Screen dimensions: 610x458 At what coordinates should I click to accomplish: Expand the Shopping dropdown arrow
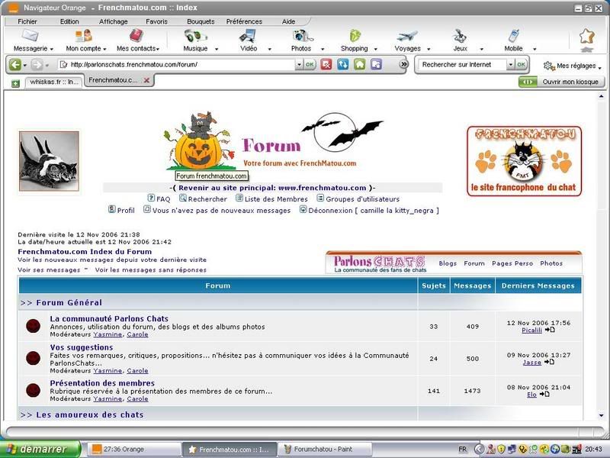(375, 49)
